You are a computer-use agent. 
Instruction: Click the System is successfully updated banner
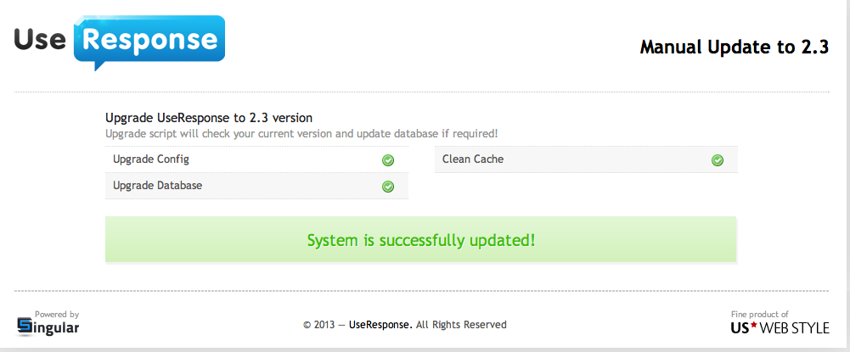(421, 240)
